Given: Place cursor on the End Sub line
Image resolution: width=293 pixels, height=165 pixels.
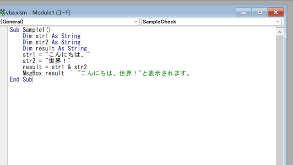Looking at the screenshot, I should (x=21, y=79).
